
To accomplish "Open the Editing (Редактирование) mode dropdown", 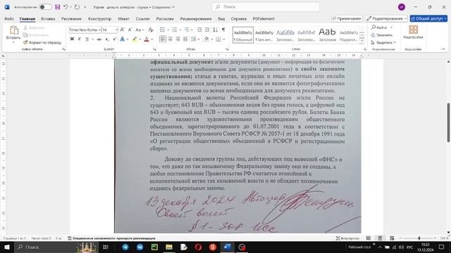I will 387,18.
